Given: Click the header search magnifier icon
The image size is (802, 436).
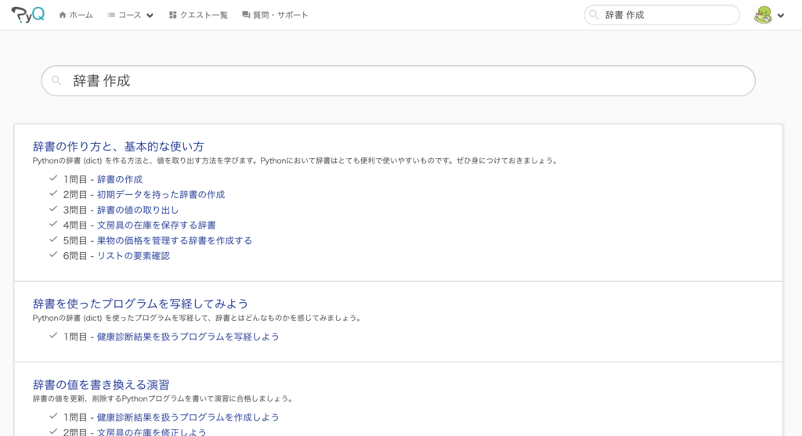Looking at the screenshot, I should pos(594,15).
